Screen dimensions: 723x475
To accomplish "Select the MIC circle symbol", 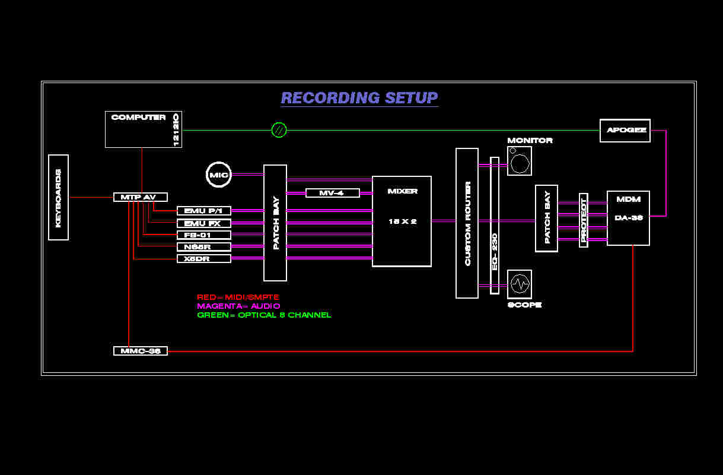I will (219, 175).
